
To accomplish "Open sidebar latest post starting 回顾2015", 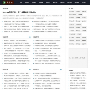I will pos(78,83).
